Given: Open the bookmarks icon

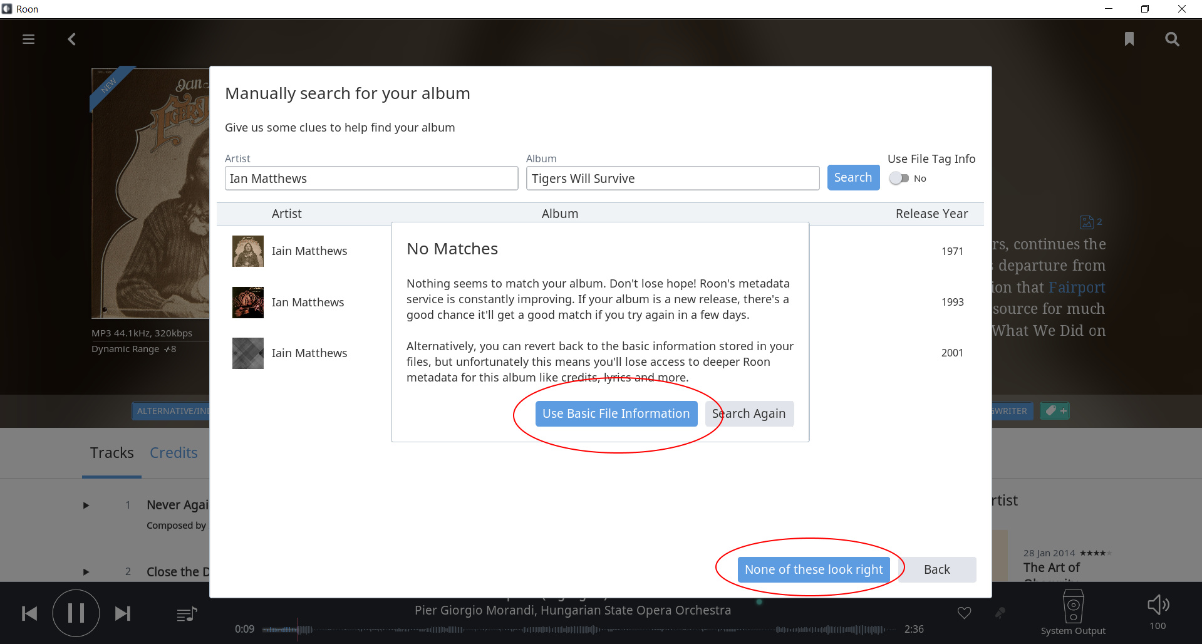Looking at the screenshot, I should pyautogui.click(x=1129, y=39).
